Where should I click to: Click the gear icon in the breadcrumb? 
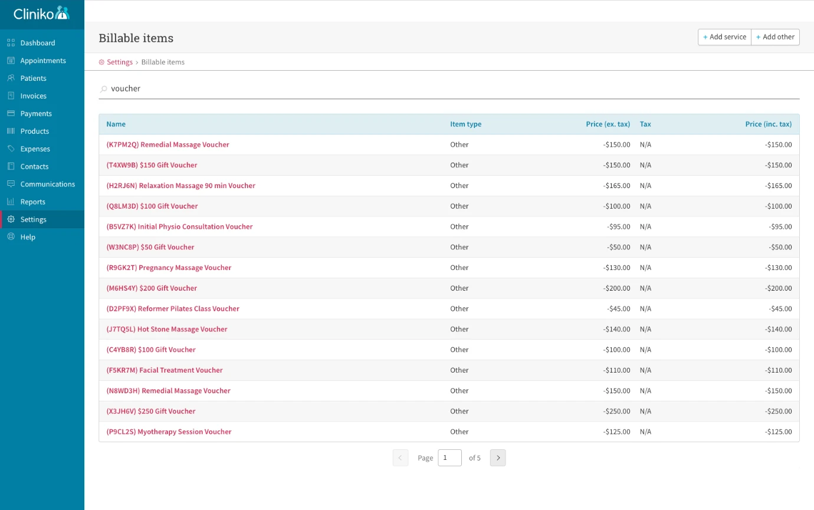coord(101,62)
